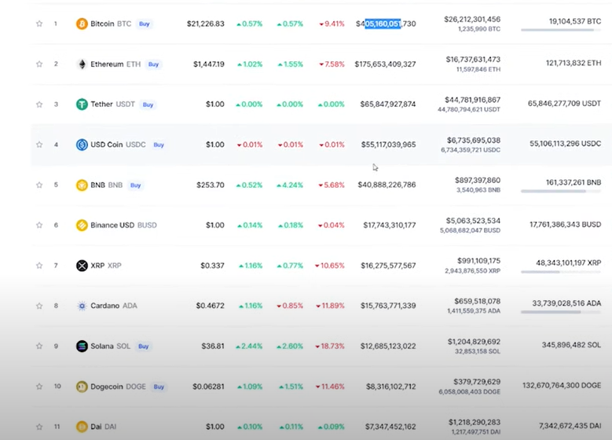The image size is (612, 440).
Task: Click Tether market cap $65,847,927,874
Action: tap(388, 104)
